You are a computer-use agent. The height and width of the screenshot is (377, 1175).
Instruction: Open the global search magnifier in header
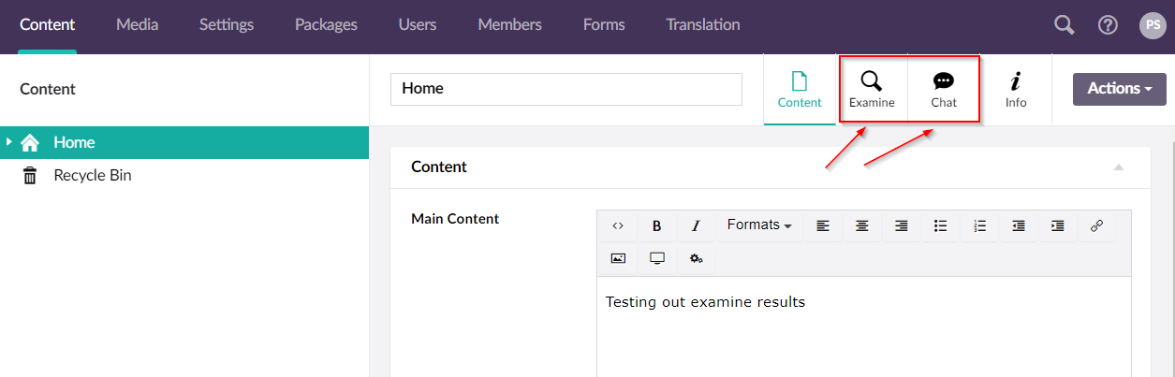pos(1064,25)
